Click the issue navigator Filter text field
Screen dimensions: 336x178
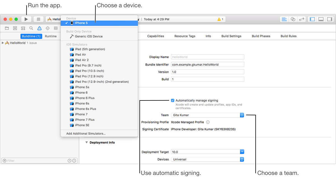(x=37, y=161)
